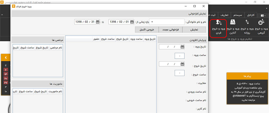The height and width of the screenshot is (113, 269).
Task: Select the ساعت خروج column header
Action: click(x=108, y=39)
